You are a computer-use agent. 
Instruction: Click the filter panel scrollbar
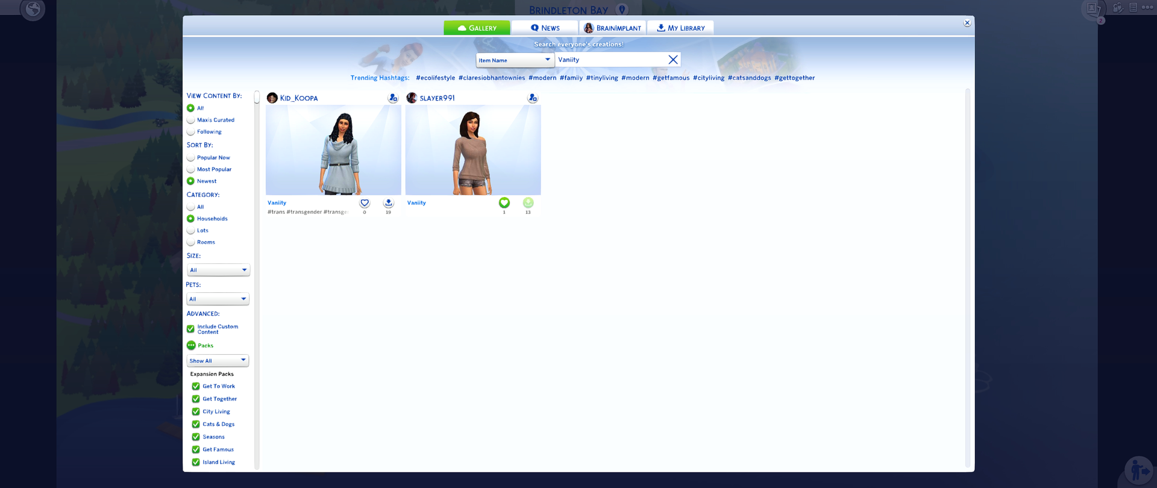(257, 97)
